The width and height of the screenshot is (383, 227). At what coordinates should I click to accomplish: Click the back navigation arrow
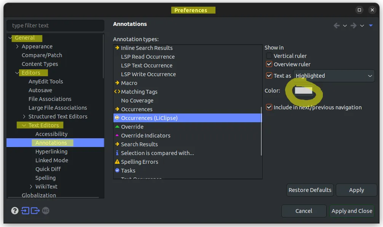click(336, 26)
